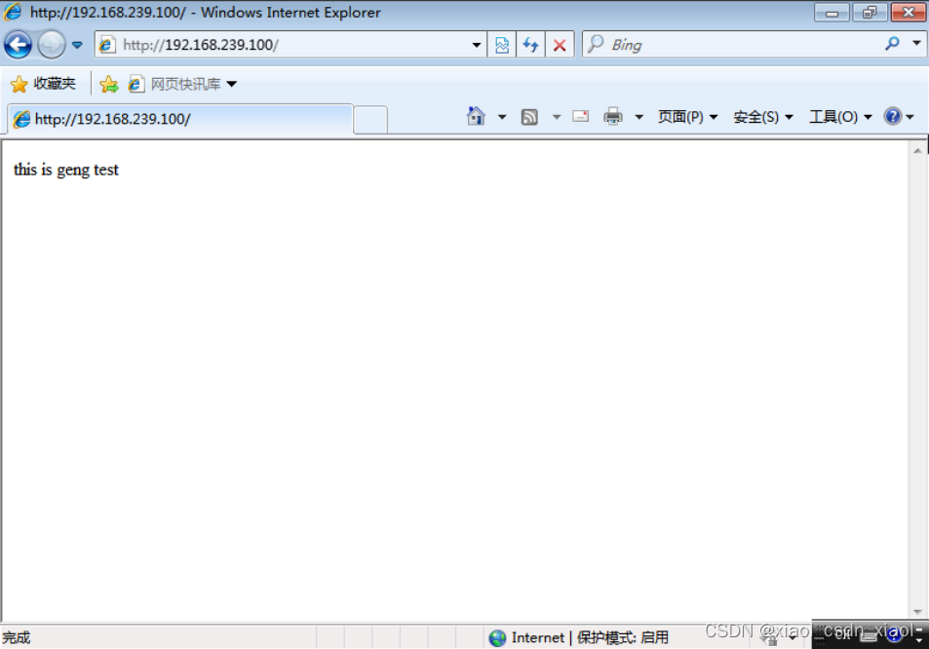Minimize the Internet Explorer window
The width and height of the screenshot is (929, 649).
[832, 13]
